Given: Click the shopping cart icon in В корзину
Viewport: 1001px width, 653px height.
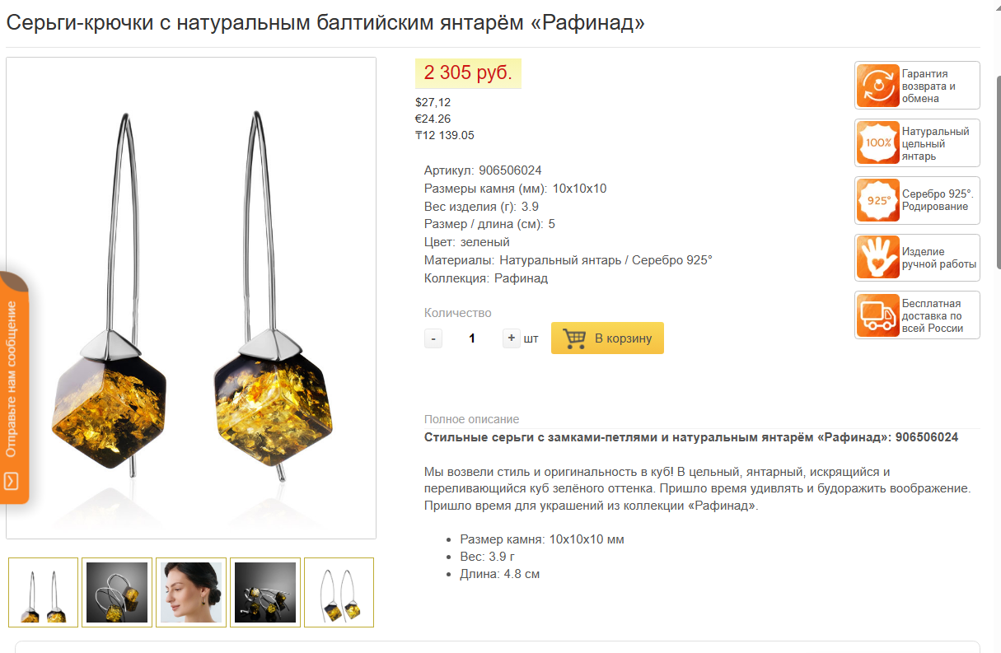Looking at the screenshot, I should coord(574,338).
